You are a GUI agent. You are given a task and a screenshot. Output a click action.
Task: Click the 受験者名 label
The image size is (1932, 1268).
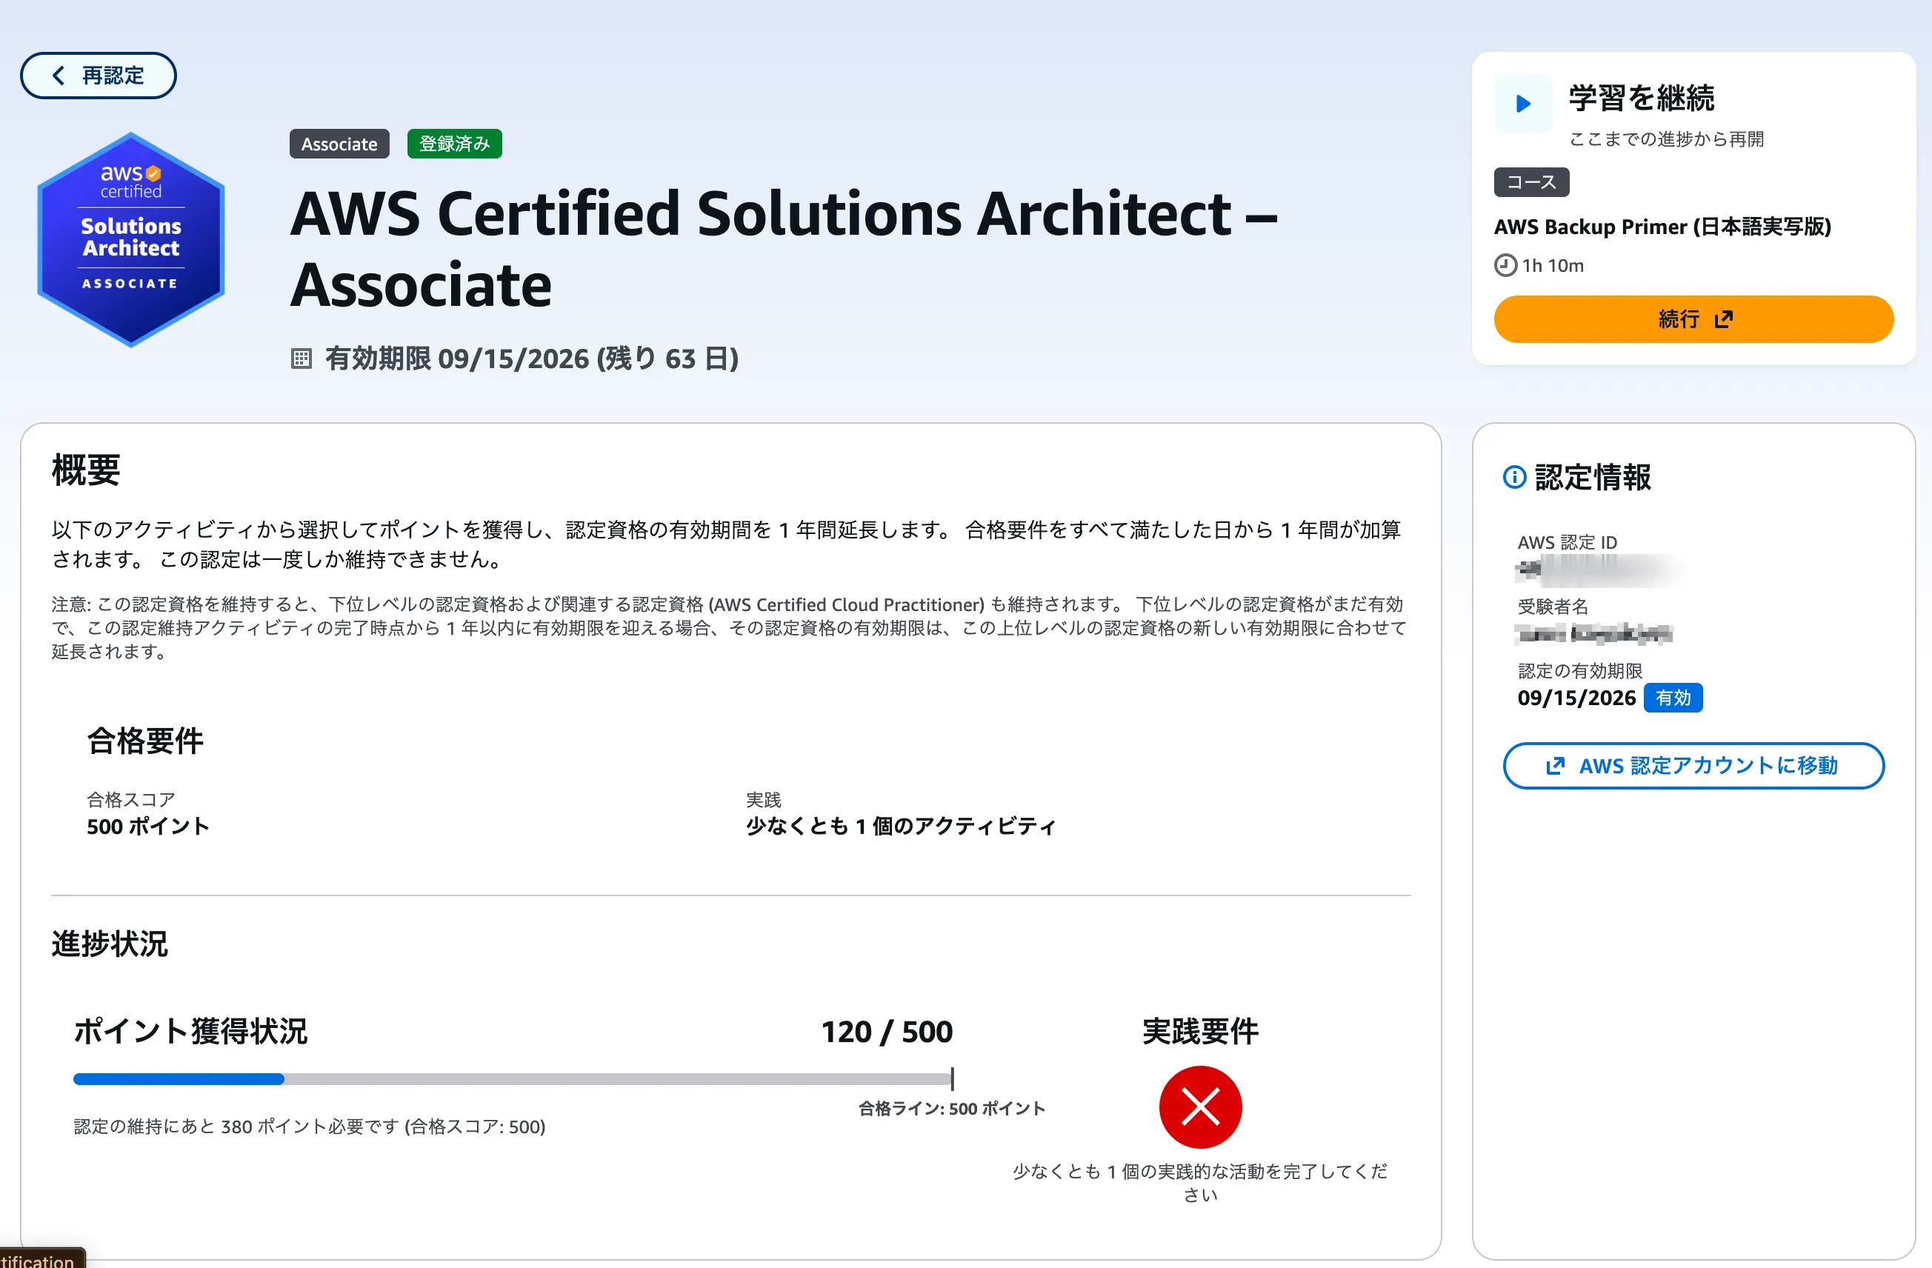(x=1553, y=607)
